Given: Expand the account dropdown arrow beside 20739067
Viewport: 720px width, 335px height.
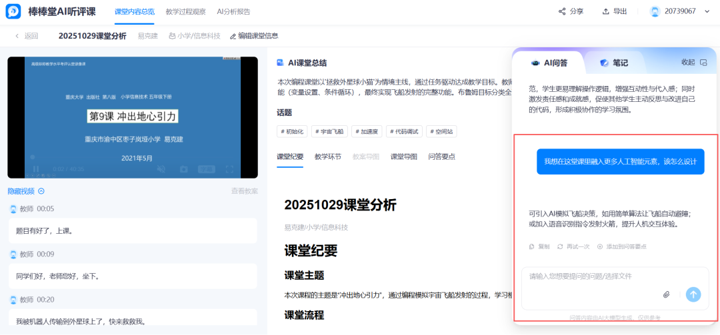Looking at the screenshot, I should [x=707, y=11].
